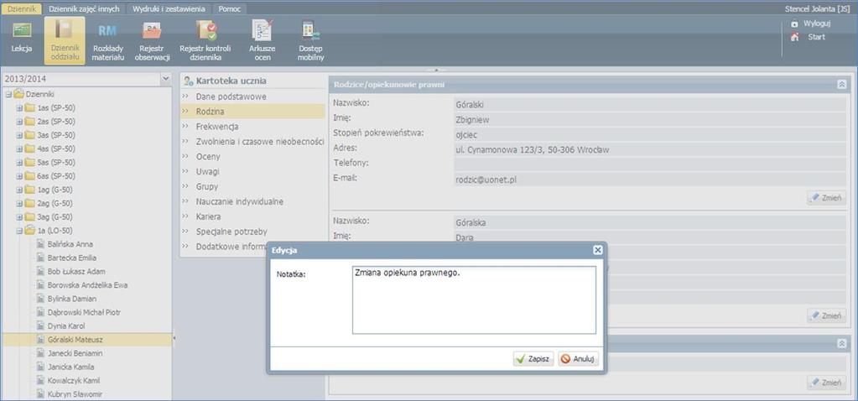This screenshot has height=401, width=858.
Task: Open Rozkłady materiału toolbar icon
Action: coord(108,39)
